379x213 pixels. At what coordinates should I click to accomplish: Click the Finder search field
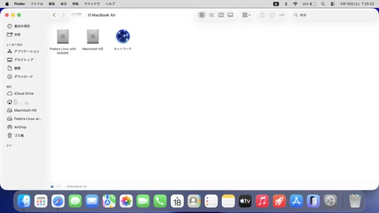[x=333, y=15]
